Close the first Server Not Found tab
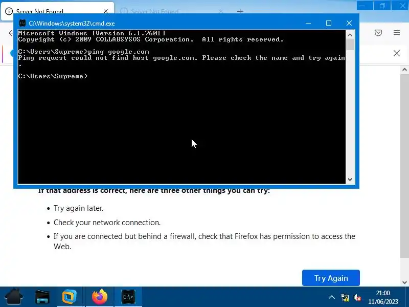 point(106,11)
